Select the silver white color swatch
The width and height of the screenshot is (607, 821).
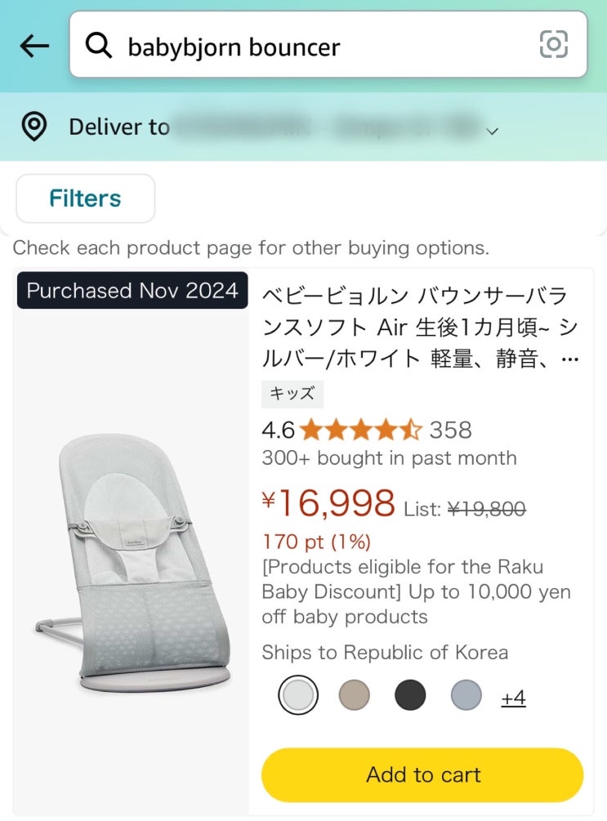(297, 696)
